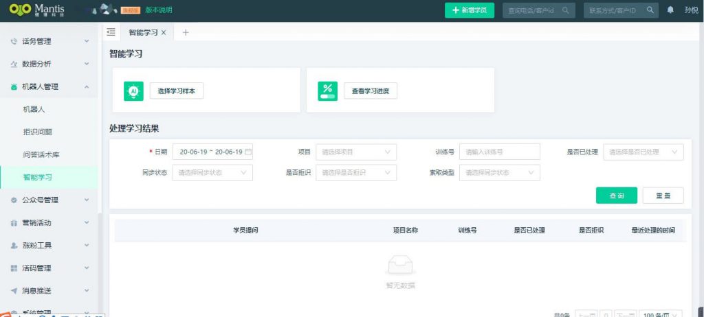Click search icon in 联系方式/客户ID field
The height and width of the screenshot is (317, 704).
(650, 10)
